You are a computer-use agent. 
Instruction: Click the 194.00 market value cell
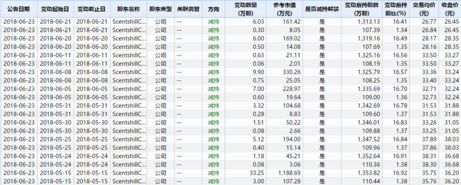pos(285,139)
